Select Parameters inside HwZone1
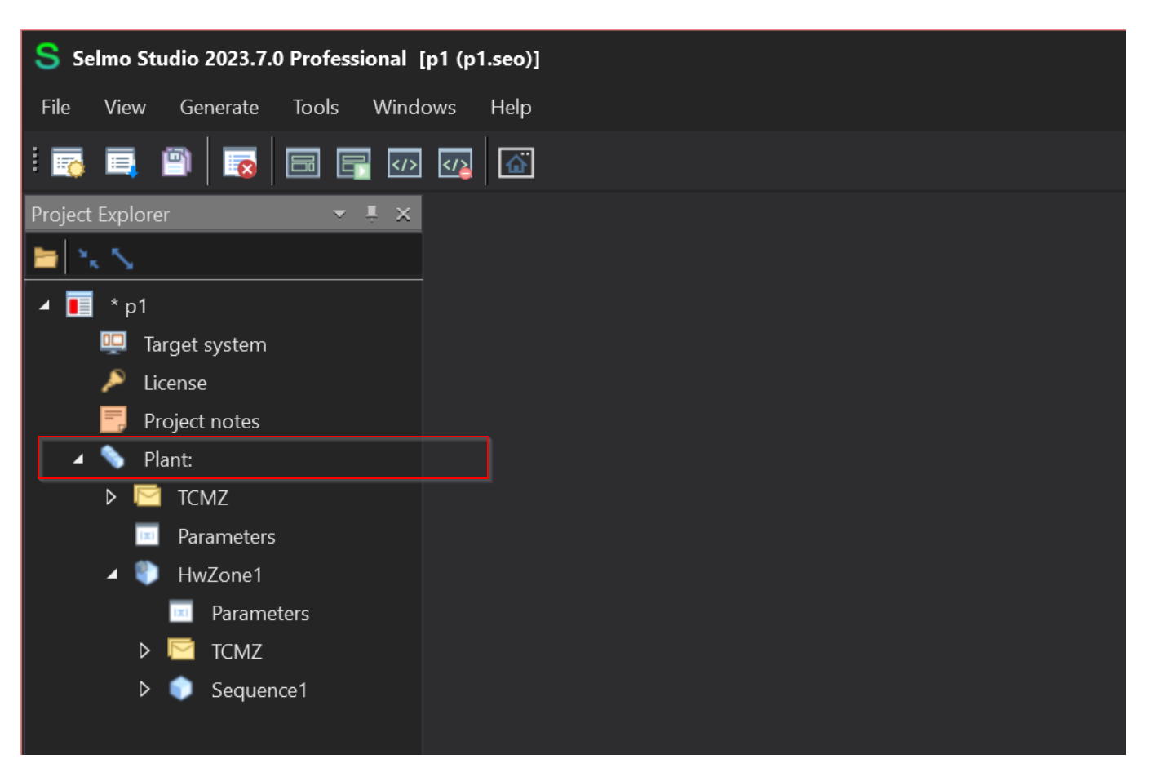Image resolution: width=1156 pixels, height=781 pixels. click(x=260, y=613)
